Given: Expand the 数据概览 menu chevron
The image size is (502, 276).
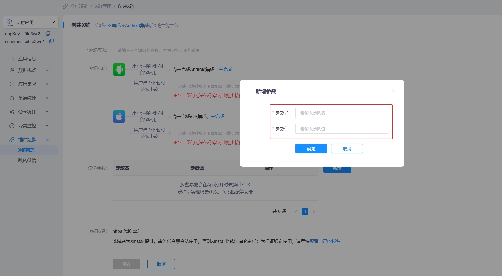Looking at the screenshot, I should click(x=47, y=70).
